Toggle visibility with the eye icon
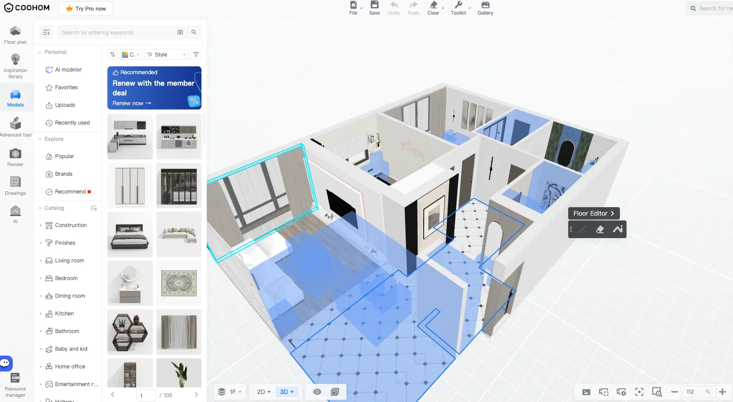Image resolution: width=733 pixels, height=402 pixels. [317, 392]
